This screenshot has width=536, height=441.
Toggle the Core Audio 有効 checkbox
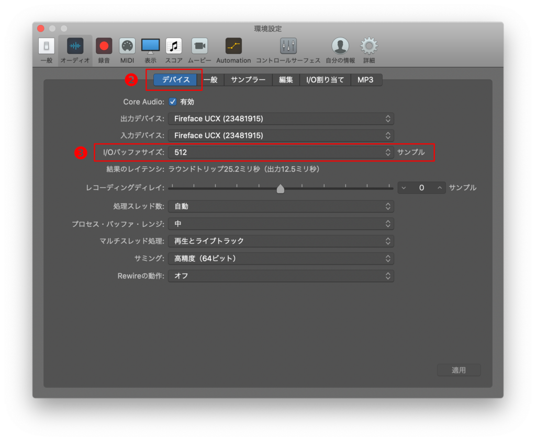[173, 102]
